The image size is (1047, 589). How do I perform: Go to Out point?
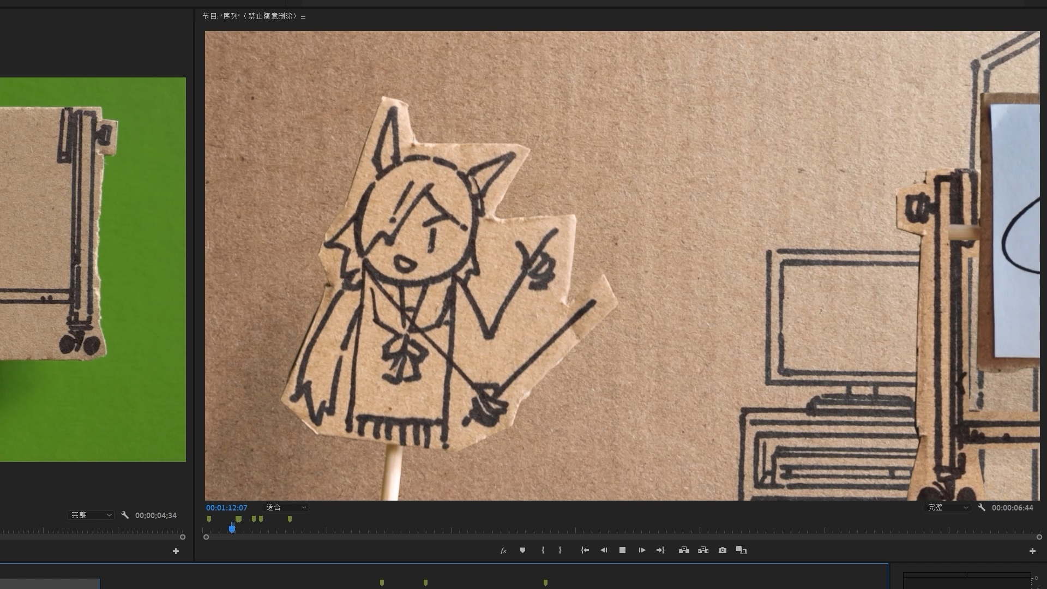pyautogui.click(x=660, y=550)
